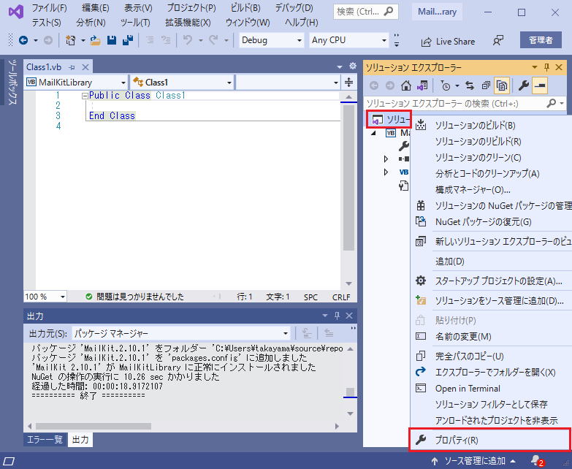Click the Home icon in Solution Explorer

click(406, 85)
